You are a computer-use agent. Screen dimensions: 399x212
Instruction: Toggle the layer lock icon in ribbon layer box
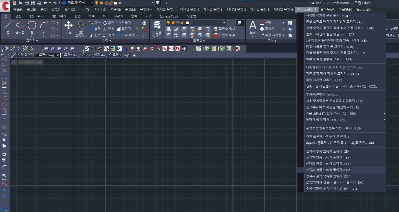pos(182,23)
